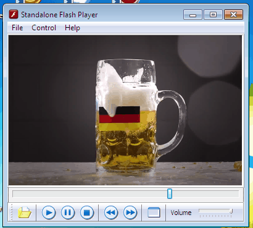Screen dimensions: 253x228
Task: Click the Flash Player title bar icon
Action: (14, 15)
